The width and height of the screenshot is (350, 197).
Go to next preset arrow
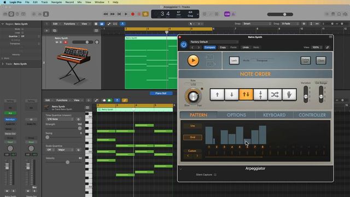199,48
